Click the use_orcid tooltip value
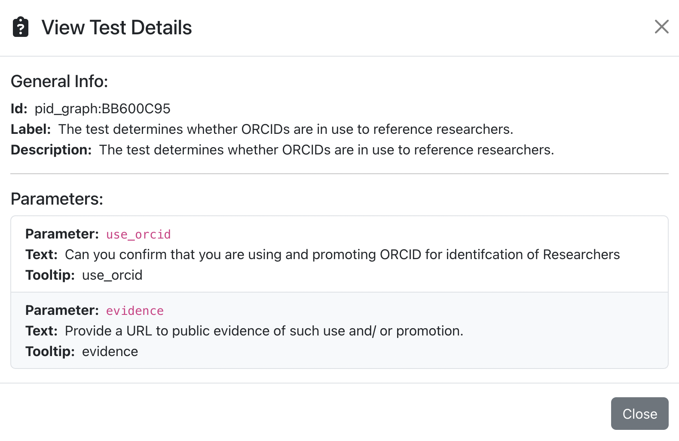The image size is (679, 441). pos(112,275)
